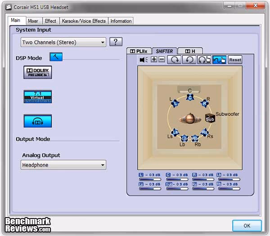Image resolution: width=270 pixels, height=236 pixels.
Task: Select the Right speaker R icon
Action: (x=204, y=103)
